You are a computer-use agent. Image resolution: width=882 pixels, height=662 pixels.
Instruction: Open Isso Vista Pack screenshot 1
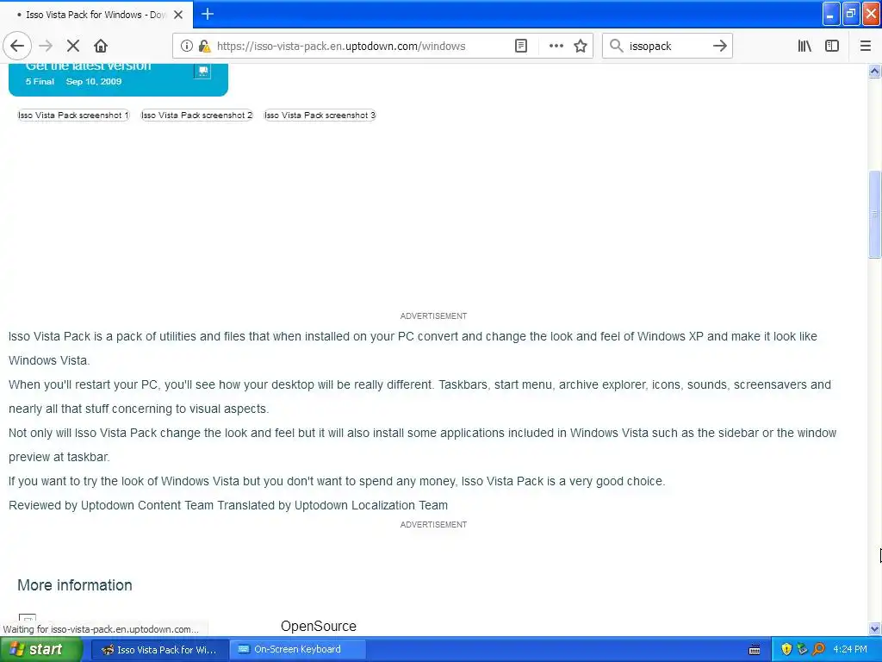point(73,115)
